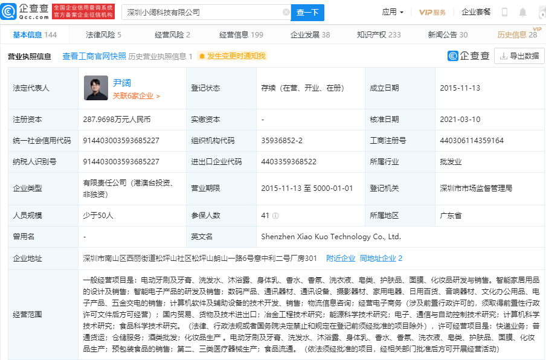
Task: Click the 附近企业 link
Action: 341,259
